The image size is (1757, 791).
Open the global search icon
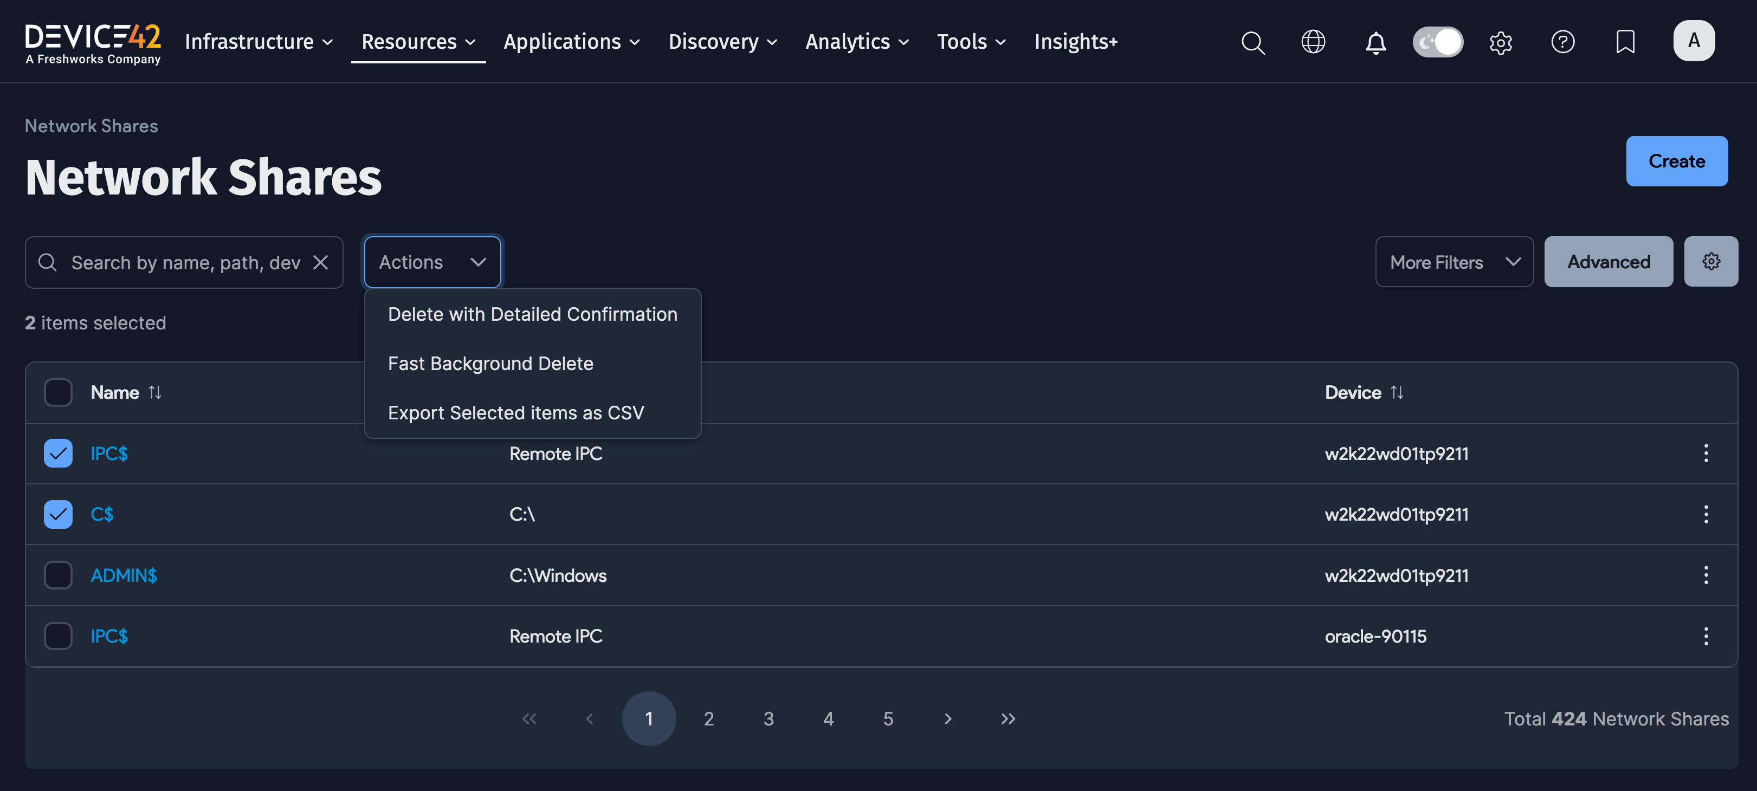1254,42
